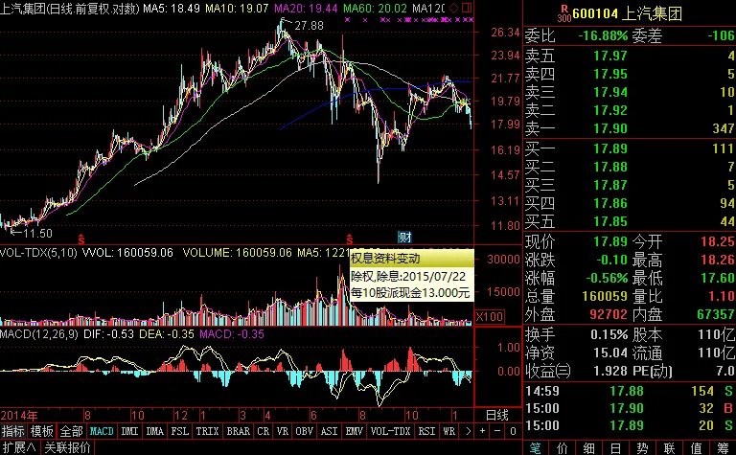Click the red dividend marker near 2015/07/22 tooltip
Screen dimensions: 736x455
tap(350, 237)
